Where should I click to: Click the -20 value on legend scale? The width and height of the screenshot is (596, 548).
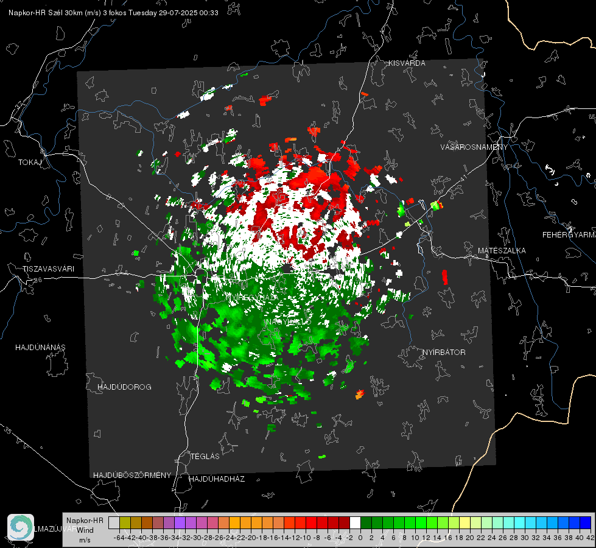[251, 538]
